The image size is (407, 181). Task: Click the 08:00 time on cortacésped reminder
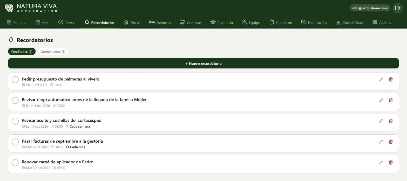(59, 126)
